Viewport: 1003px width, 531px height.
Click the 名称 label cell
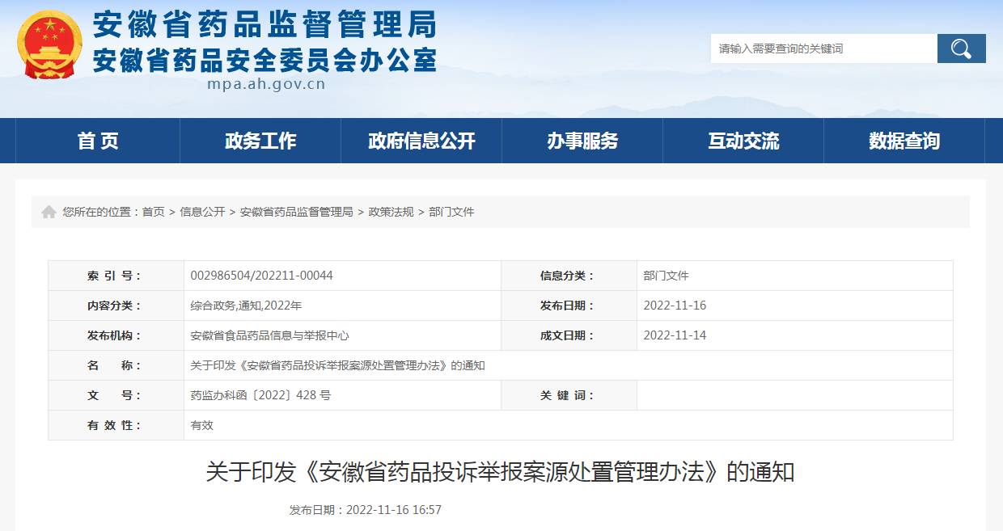(116, 365)
